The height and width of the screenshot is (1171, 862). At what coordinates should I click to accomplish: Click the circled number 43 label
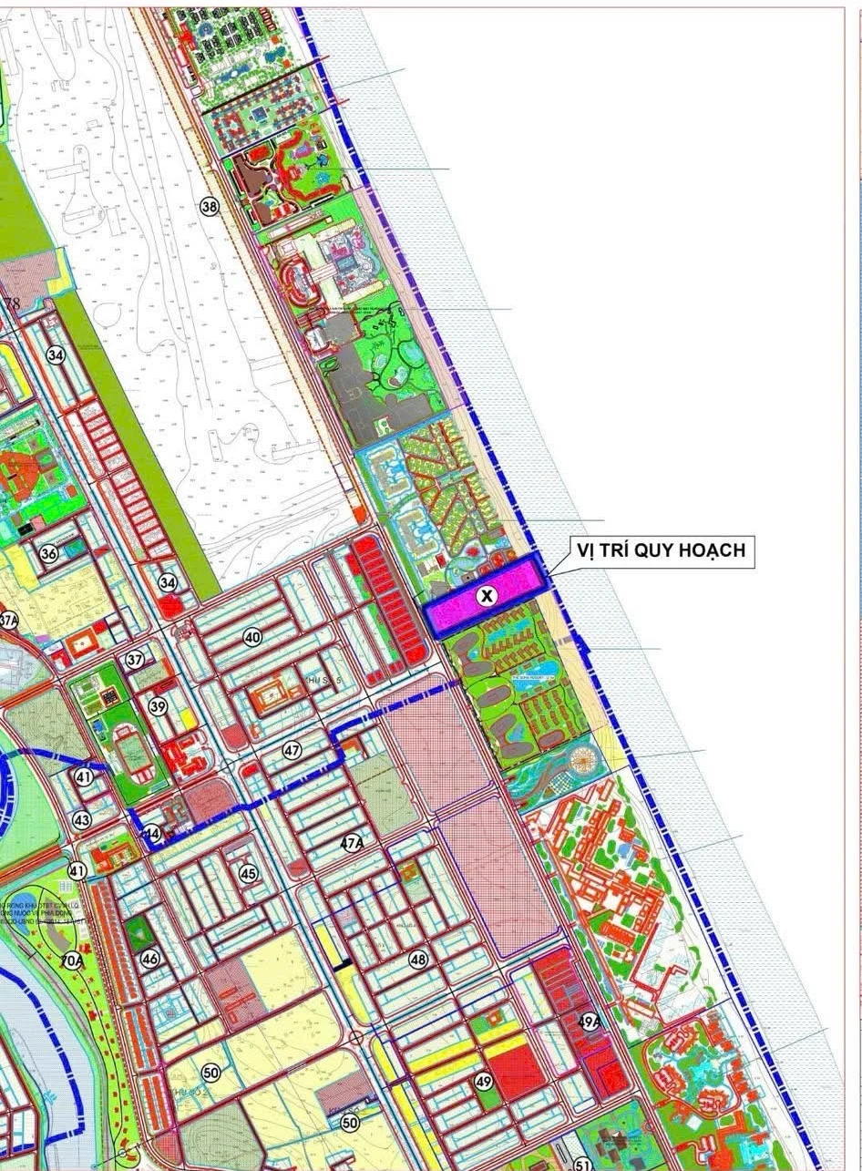pos(82,820)
